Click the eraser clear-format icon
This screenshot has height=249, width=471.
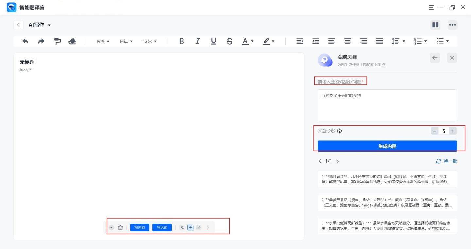point(72,41)
